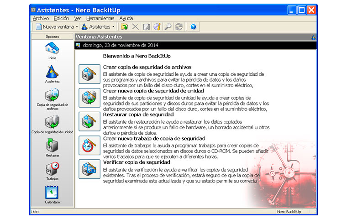Launch the drive backup wizard icon button
Screen dimensions: 347x219
coord(89,98)
